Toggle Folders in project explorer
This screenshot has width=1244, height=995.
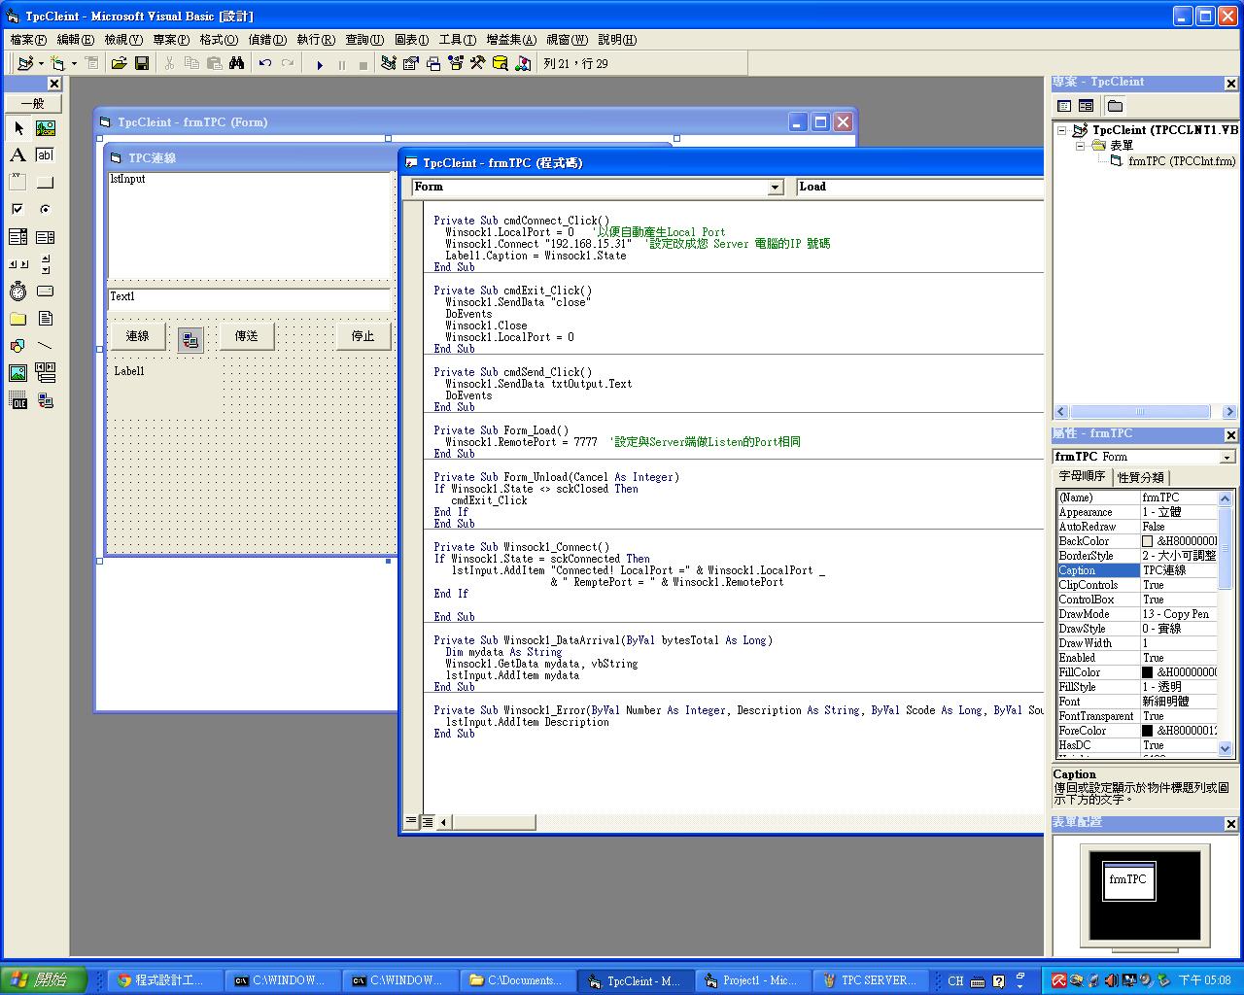(1115, 106)
